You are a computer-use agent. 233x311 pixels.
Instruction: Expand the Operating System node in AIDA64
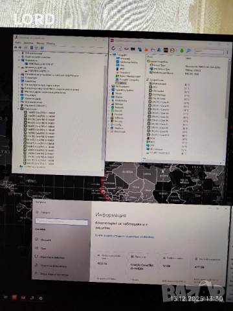coord(109,90)
